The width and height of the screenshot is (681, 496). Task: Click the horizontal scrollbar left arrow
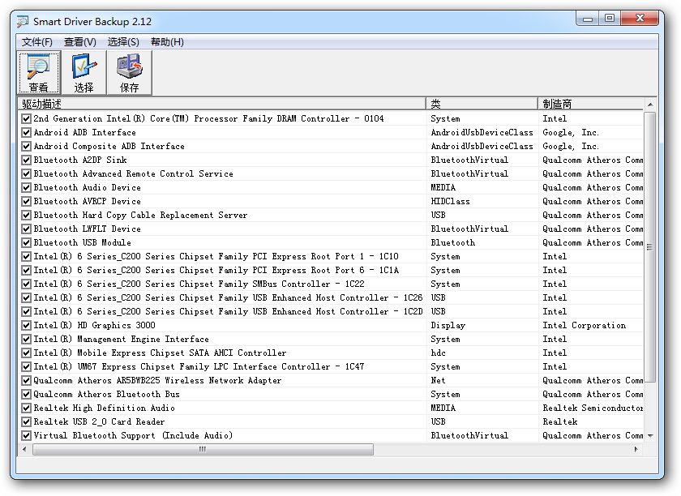point(25,449)
